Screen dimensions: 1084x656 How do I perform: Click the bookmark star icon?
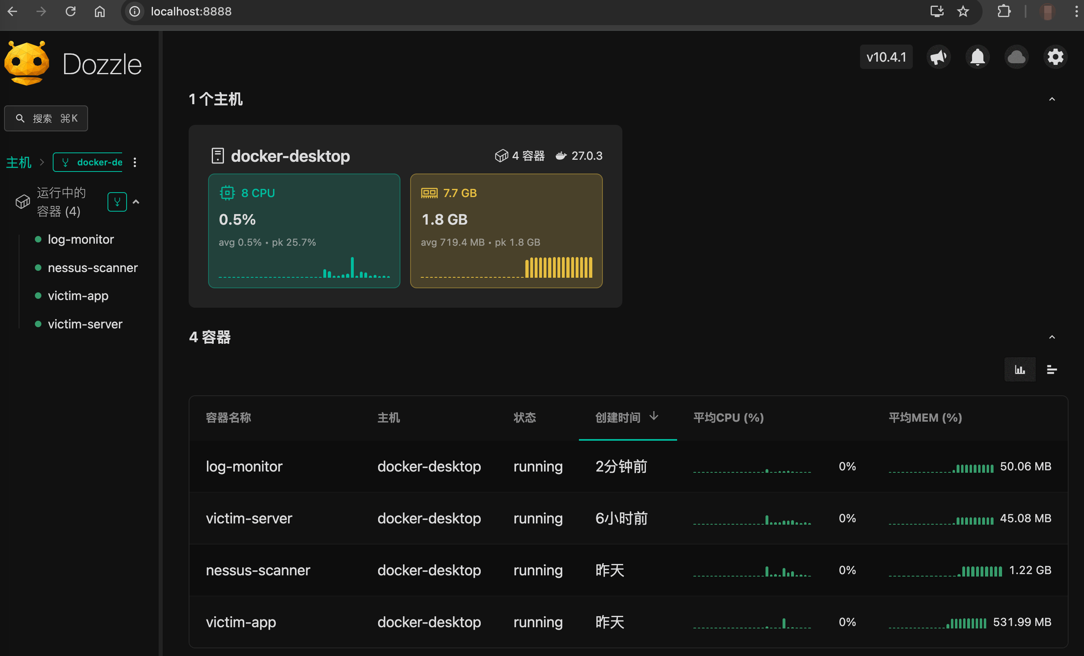point(963,11)
